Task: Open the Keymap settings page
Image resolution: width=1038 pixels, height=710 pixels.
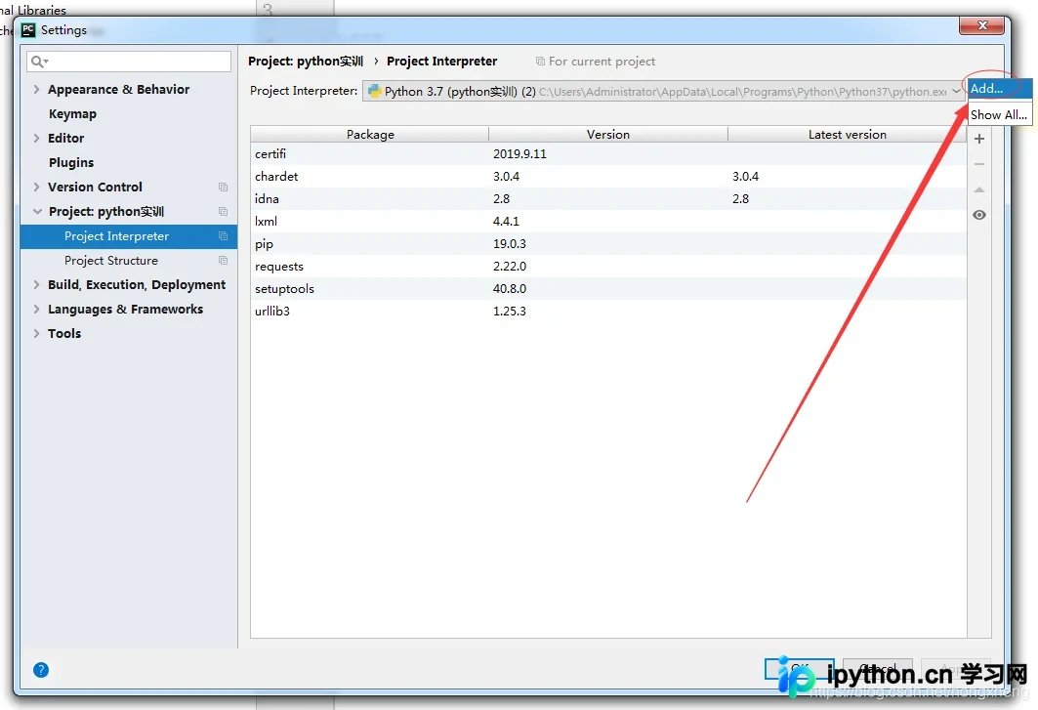Action: 72,114
